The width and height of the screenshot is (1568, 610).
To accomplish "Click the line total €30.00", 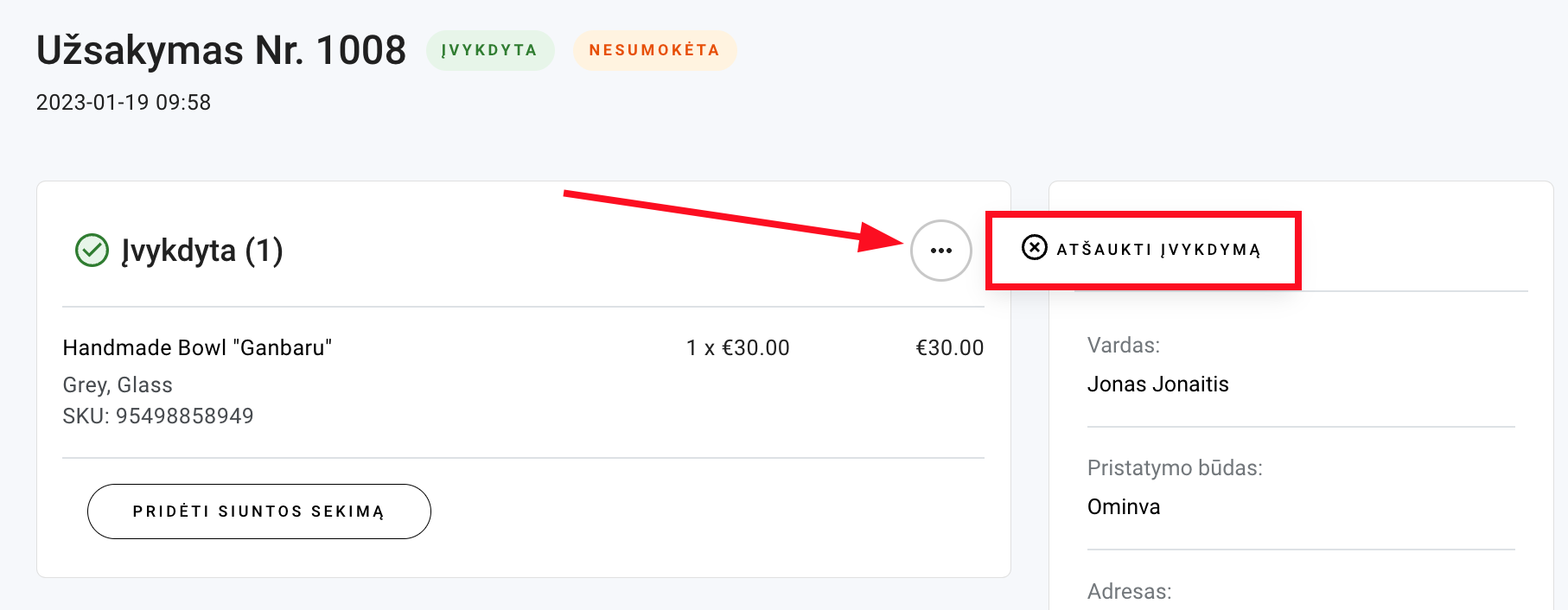I will [949, 347].
